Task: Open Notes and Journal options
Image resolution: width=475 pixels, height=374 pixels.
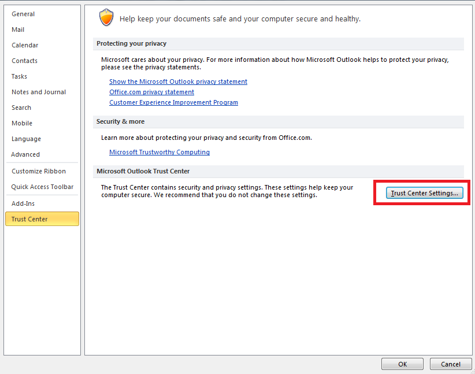Action: (x=39, y=92)
